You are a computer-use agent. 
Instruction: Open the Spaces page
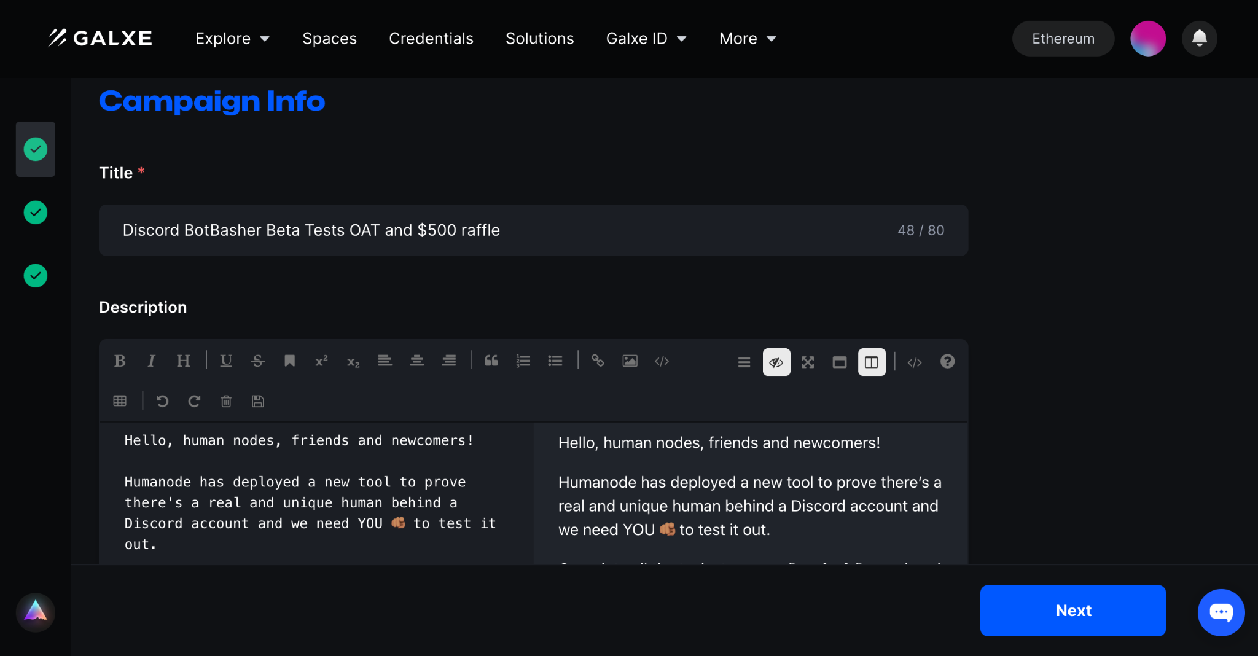click(329, 39)
